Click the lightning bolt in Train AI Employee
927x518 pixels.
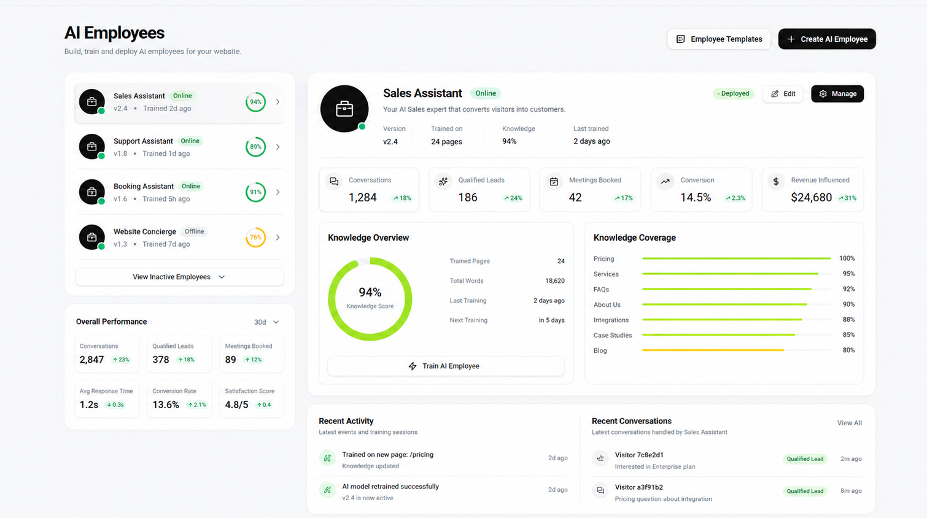click(413, 366)
